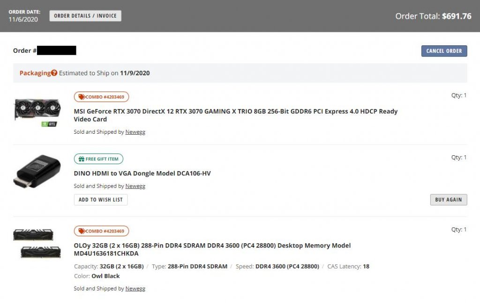The width and height of the screenshot is (480, 304).
Task: Click the Packaging status label
Action: pos(35,73)
